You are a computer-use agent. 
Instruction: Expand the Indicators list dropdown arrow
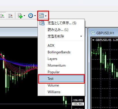(x=24, y=16)
